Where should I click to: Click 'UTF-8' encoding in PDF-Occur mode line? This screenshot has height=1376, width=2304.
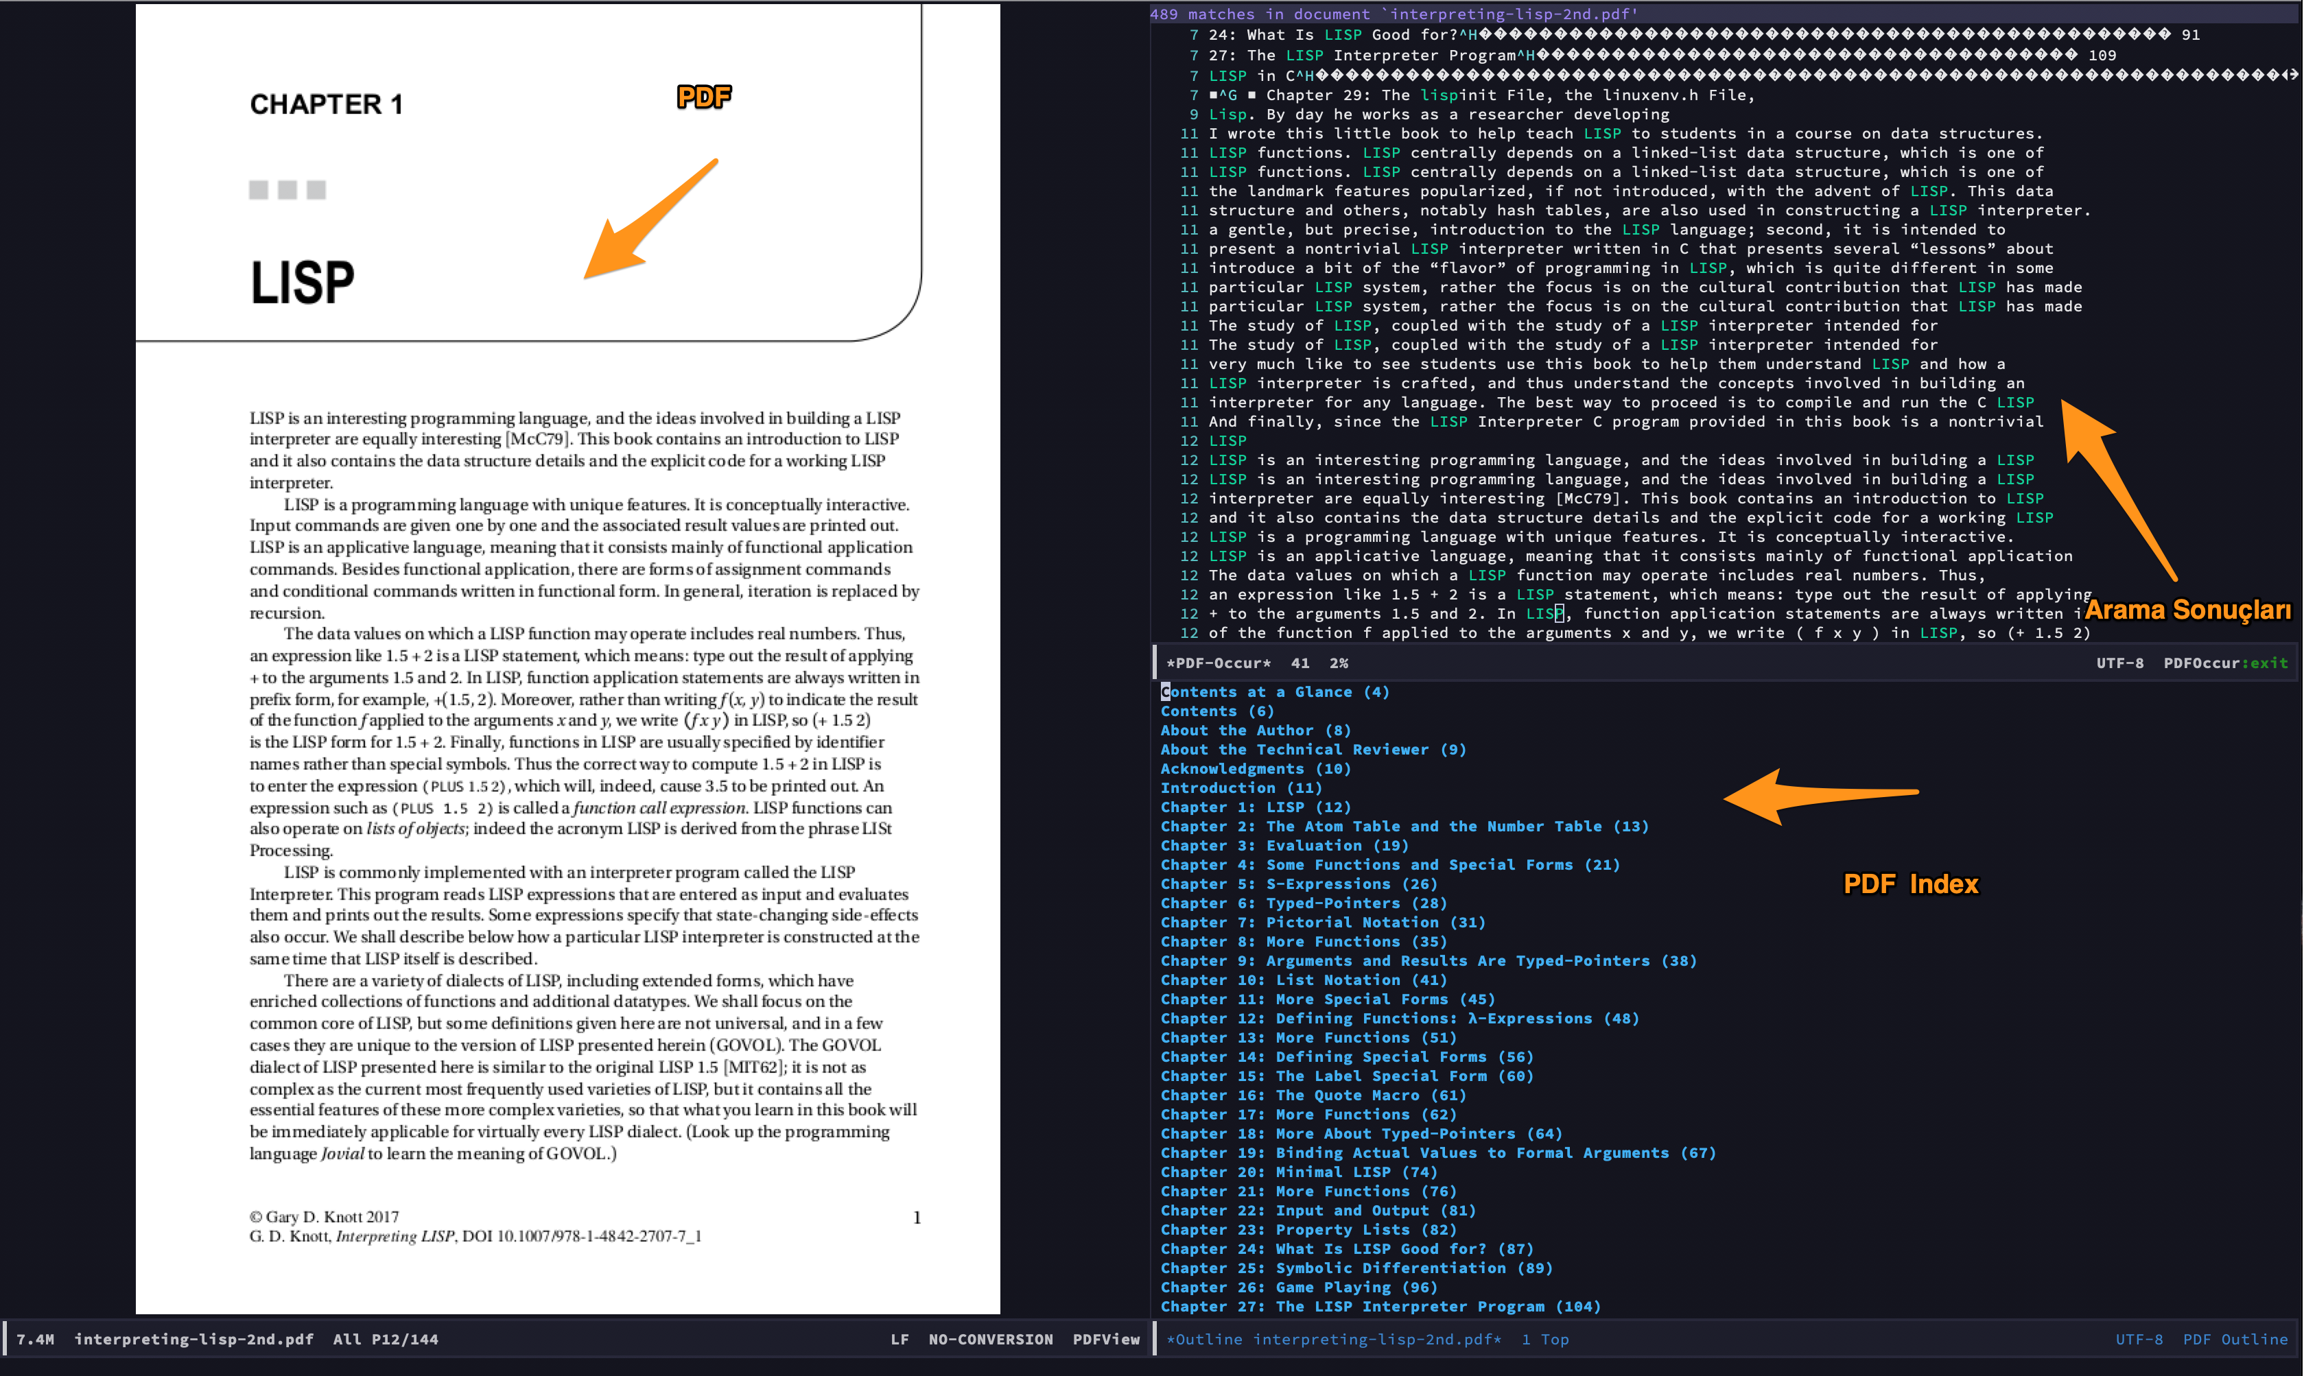[x=2119, y=663]
